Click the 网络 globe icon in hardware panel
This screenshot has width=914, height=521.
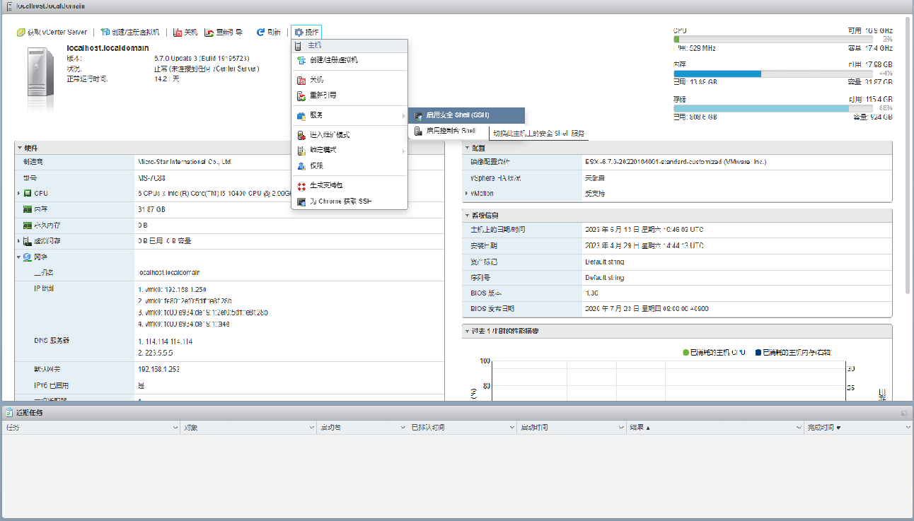tap(28, 257)
